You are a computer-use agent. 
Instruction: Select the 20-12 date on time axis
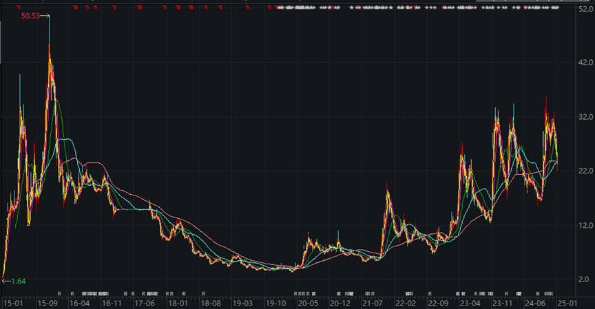pos(340,303)
